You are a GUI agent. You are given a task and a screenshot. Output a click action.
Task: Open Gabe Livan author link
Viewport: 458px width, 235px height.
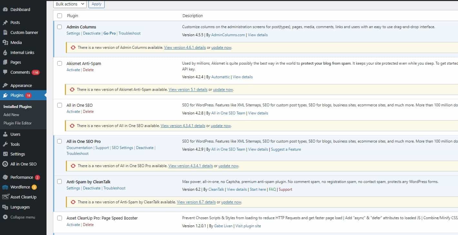click(223, 226)
